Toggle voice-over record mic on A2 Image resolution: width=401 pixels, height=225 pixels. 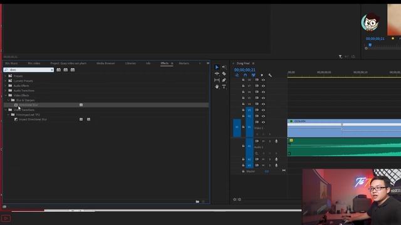[x=276, y=159]
